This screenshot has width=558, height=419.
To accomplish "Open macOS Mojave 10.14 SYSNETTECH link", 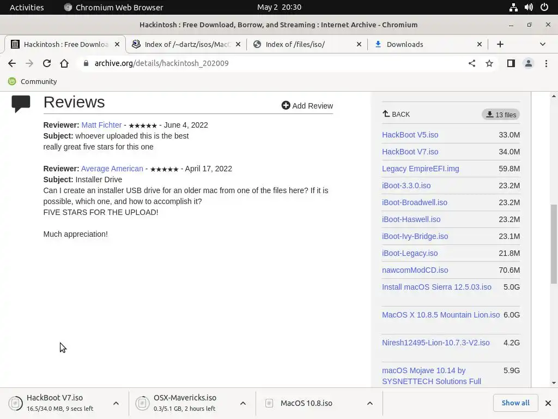I will [x=432, y=376].
